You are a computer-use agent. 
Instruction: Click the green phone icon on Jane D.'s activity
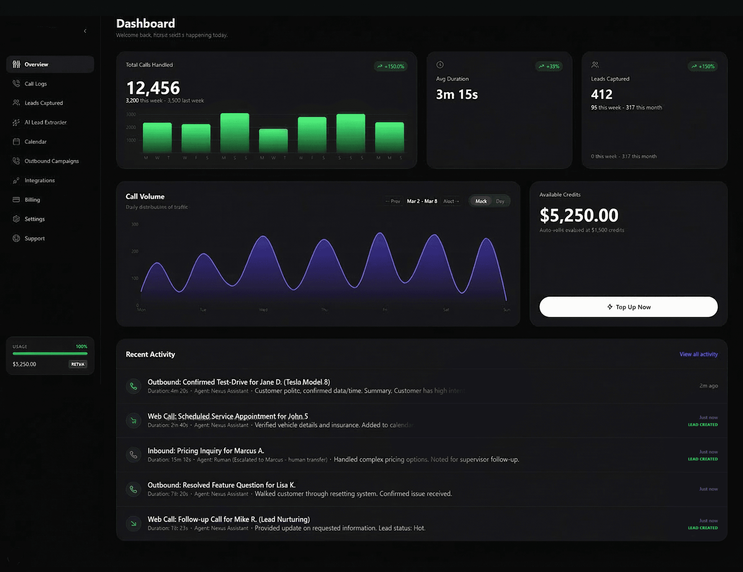pos(133,386)
